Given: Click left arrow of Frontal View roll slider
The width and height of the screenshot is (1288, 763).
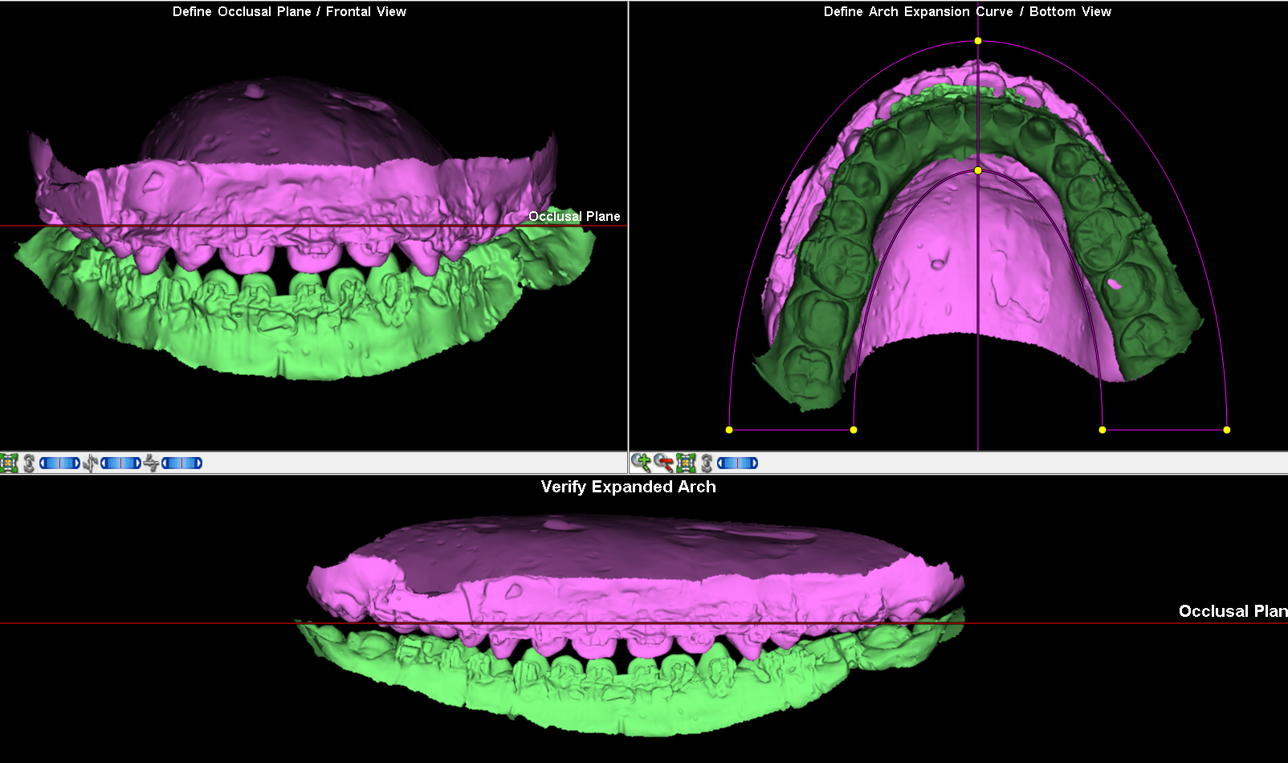Looking at the screenshot, I should point(43,463).
